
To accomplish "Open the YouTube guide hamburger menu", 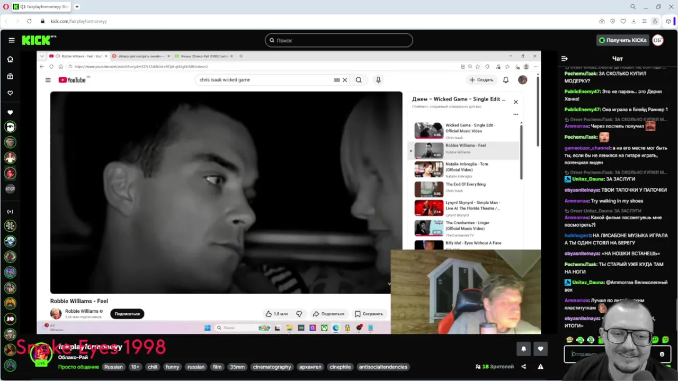I will click(48, 80).
